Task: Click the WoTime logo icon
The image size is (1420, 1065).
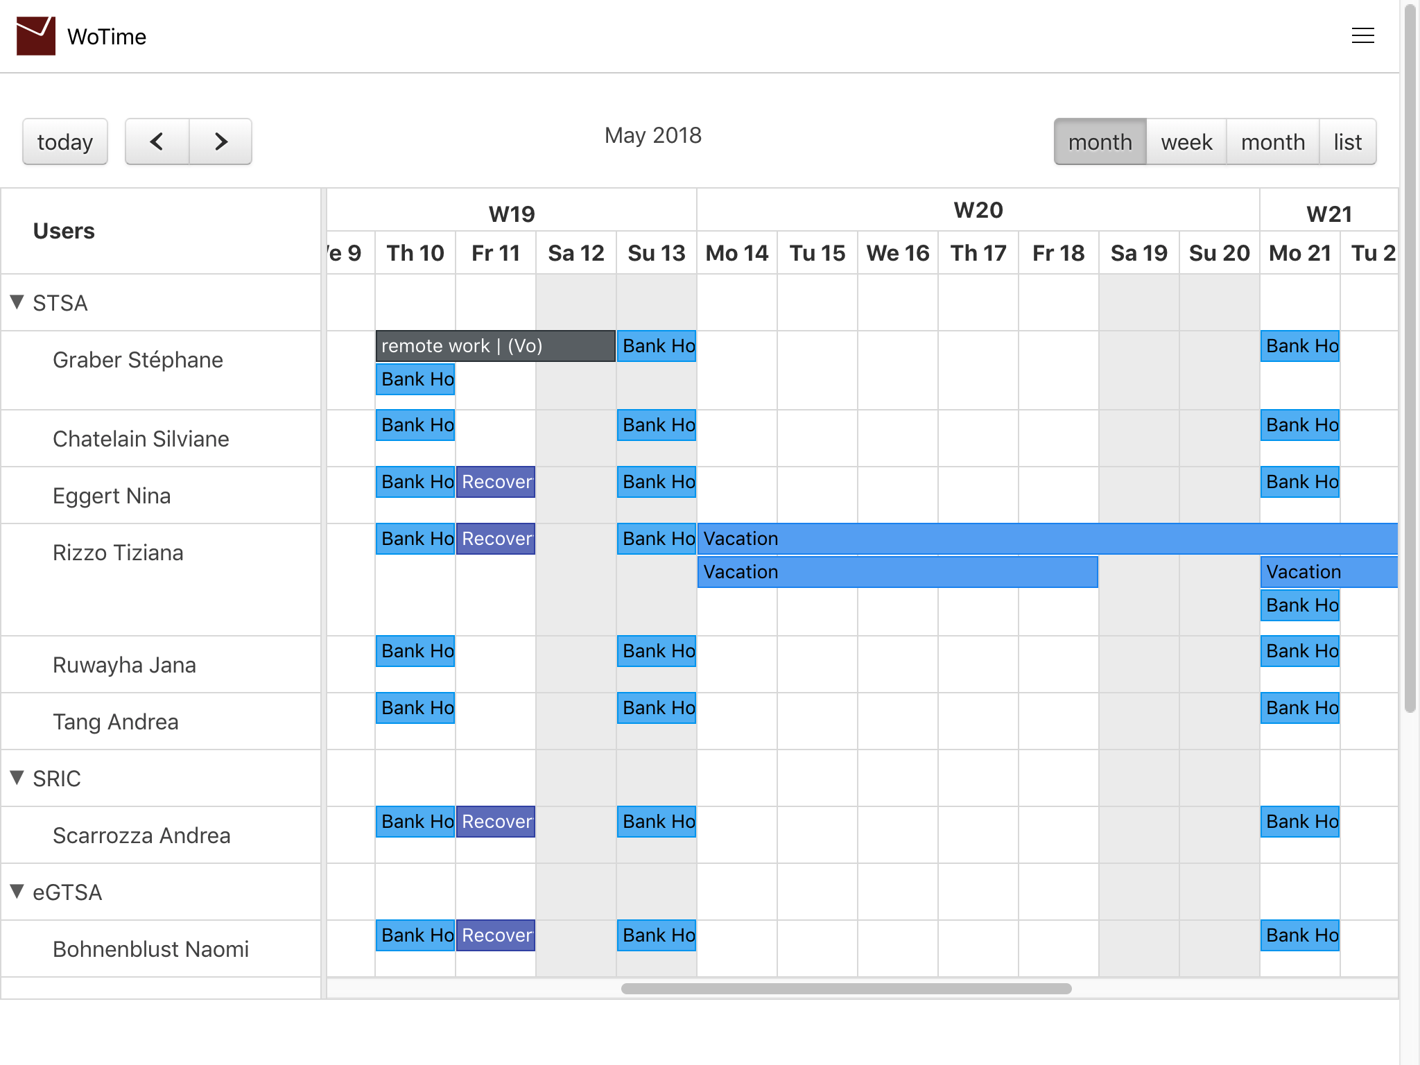Action: pyautogui.click(x=36, y=36)
